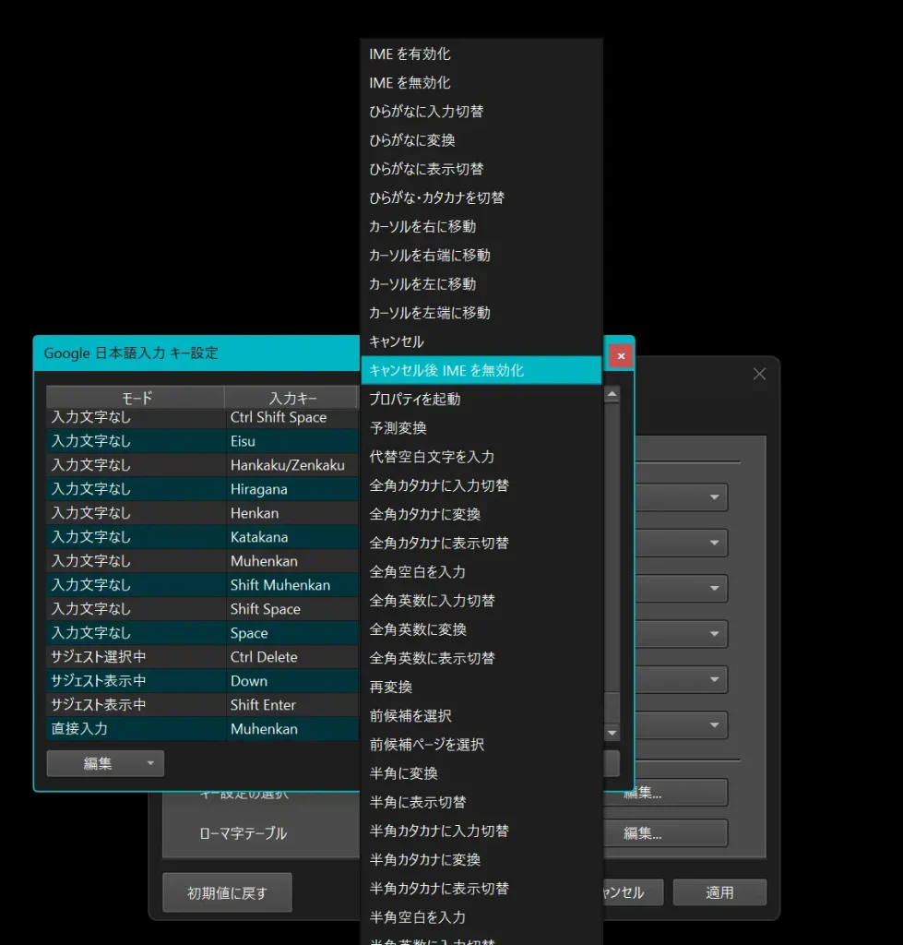Choose "前候補を選択" from the menu

[481, 716]
